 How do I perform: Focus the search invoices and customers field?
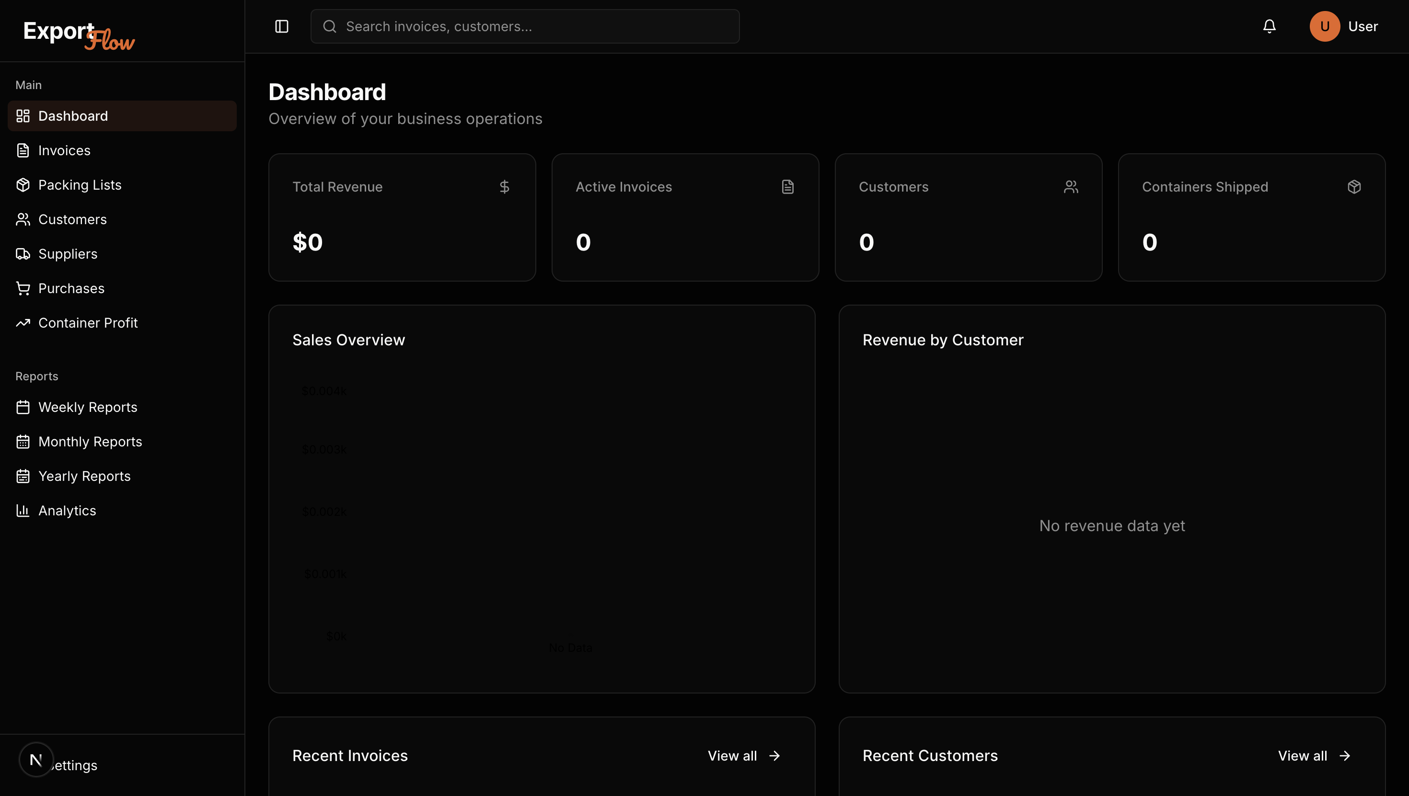(525, 26)
